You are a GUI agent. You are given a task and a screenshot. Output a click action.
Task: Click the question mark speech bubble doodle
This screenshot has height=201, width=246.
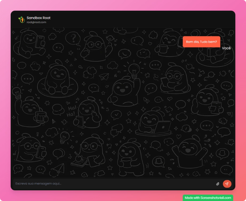(73, 38)
